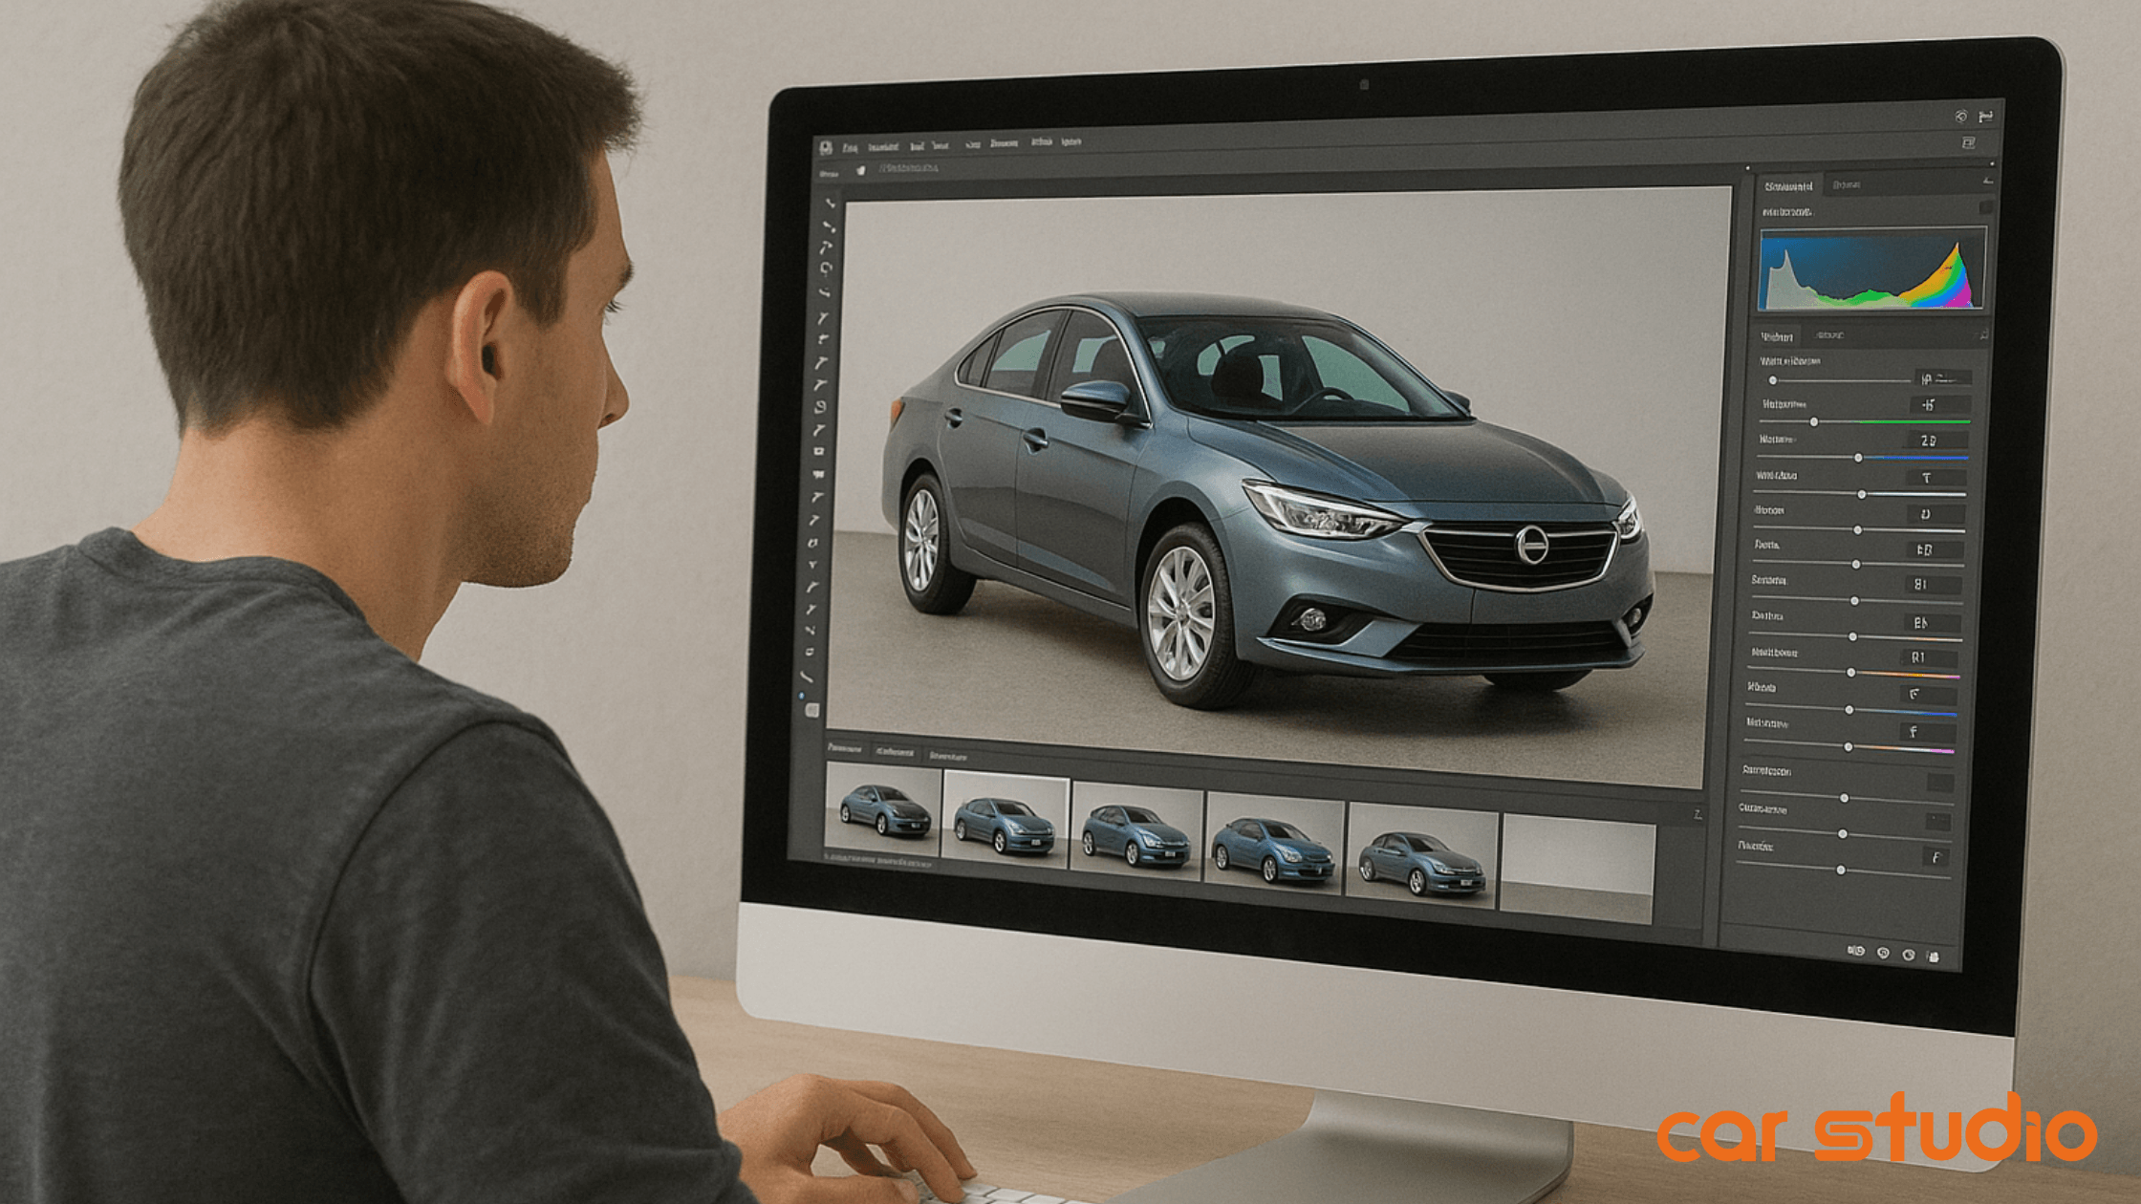Screen dimensions: 2141x1204
Task: Click the handle of the green-track slider
Action: [x=1813, y=421]
